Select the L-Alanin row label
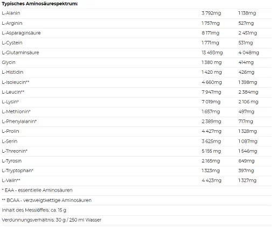The image size is (276, 227). pos(11,13)
